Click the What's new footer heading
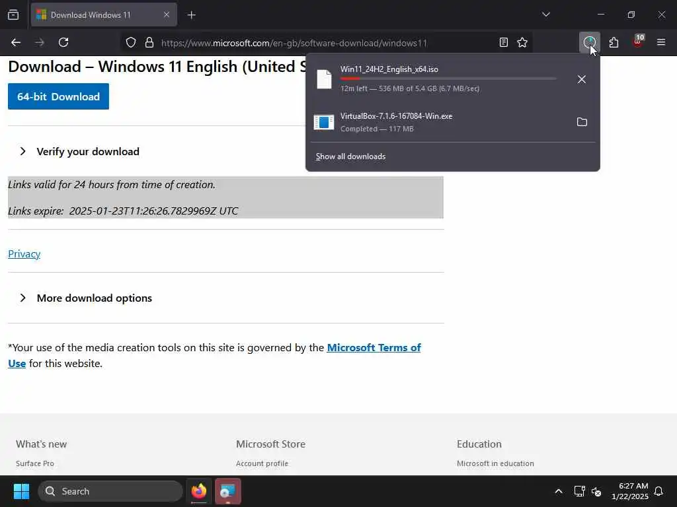This screenshot has width=677, height=507. 42,444
